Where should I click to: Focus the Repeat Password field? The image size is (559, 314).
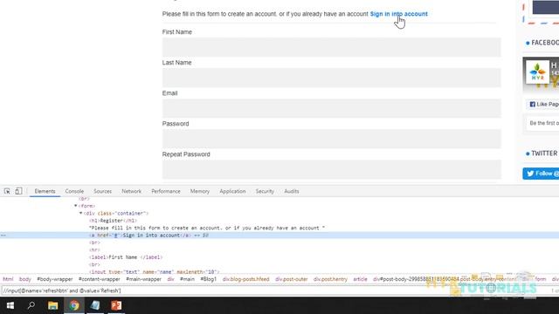[332, 169]
